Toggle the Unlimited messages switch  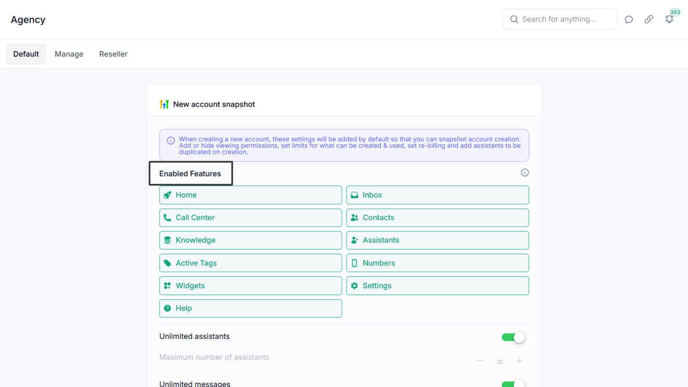pyautogui.click(x=513, y=384)
